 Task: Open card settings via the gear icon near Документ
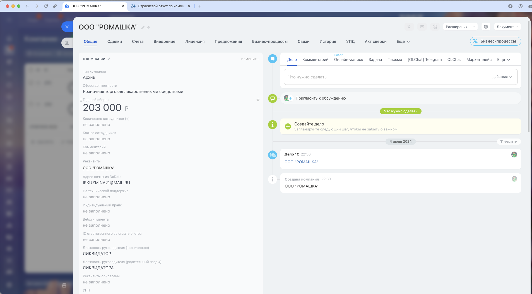(x=486, y=27)
